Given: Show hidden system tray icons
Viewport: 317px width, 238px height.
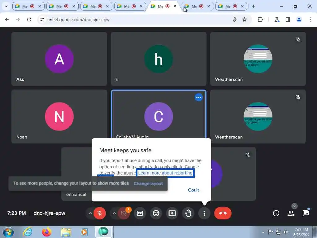Looking at the screenshot, I should 263,232.
